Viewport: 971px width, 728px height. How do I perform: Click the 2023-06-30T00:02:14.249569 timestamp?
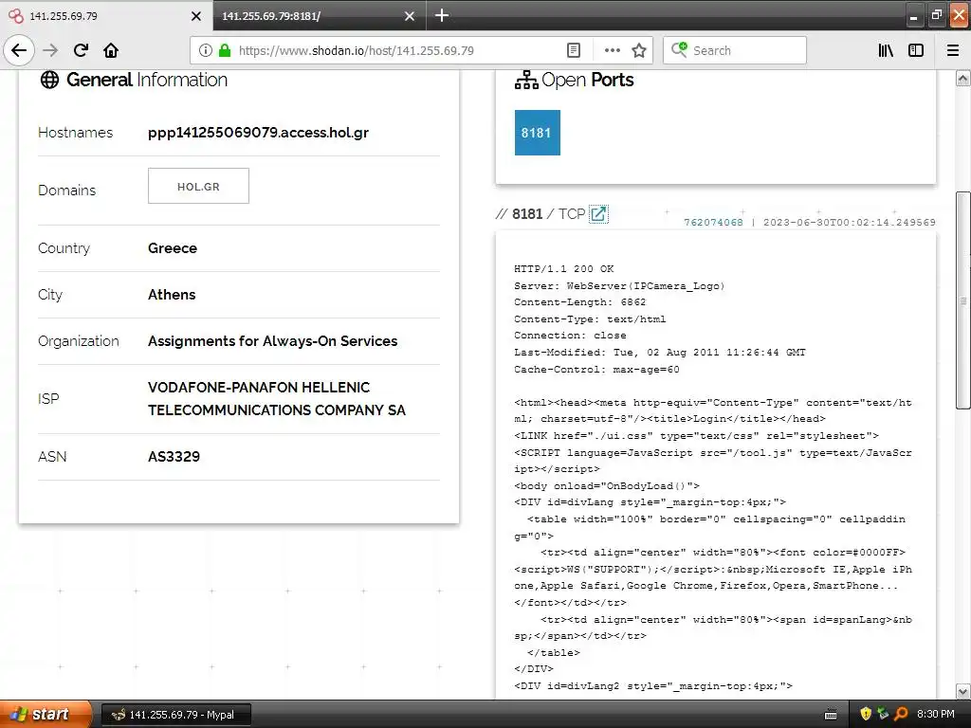pyautogui.click(x=849, y=222)
